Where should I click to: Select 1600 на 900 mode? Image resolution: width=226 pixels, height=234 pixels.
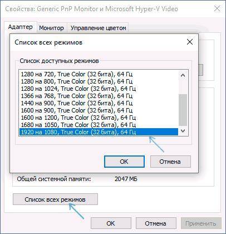coord(99,110)
